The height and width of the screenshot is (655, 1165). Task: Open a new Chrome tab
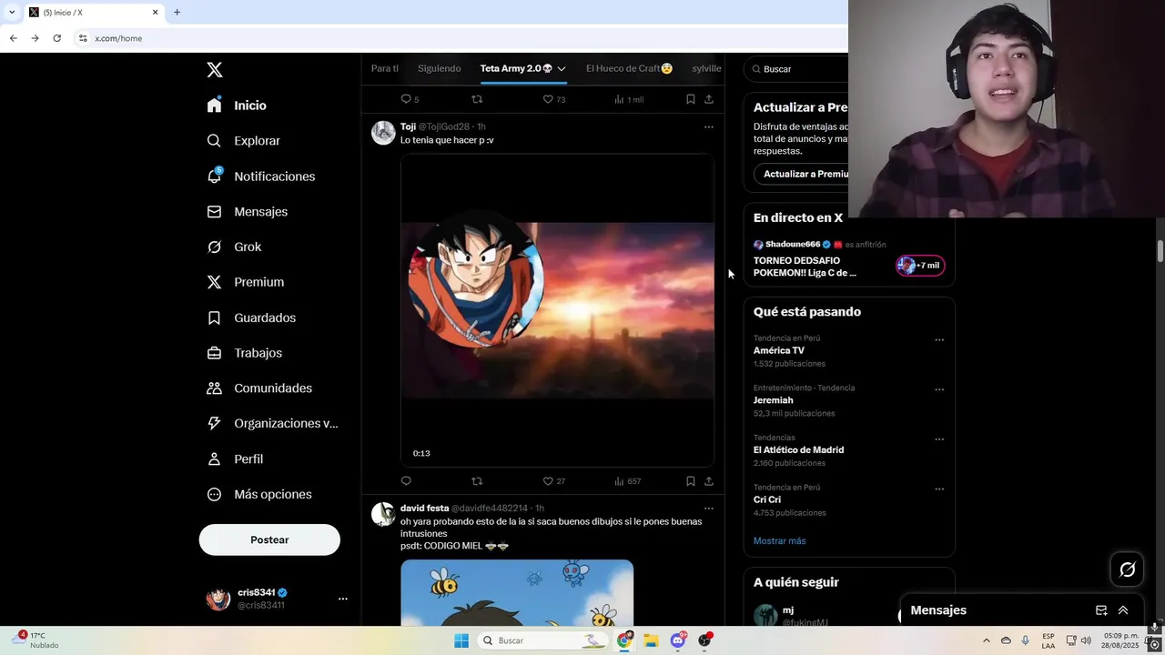177,12
